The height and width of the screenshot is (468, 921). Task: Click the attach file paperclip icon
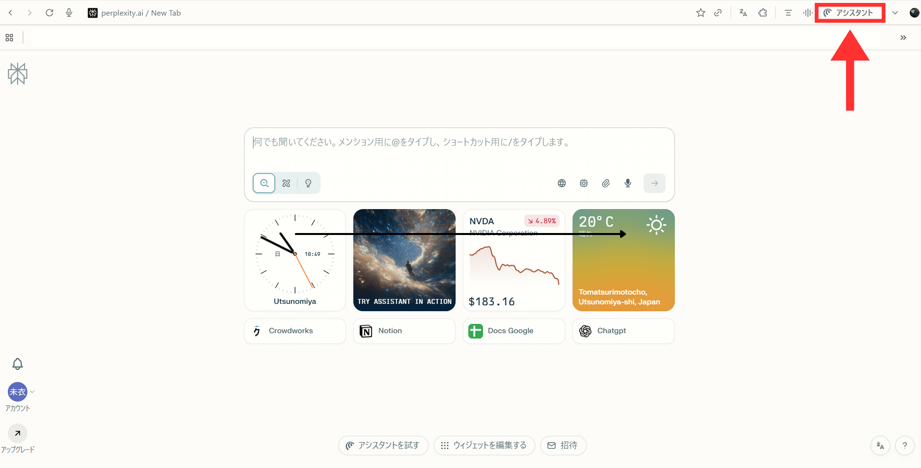click(x=606, y=183)
